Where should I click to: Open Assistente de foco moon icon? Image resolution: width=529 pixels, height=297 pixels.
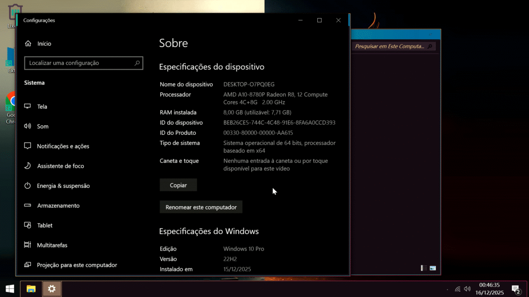pyautogui.click(x=28, y=166)
